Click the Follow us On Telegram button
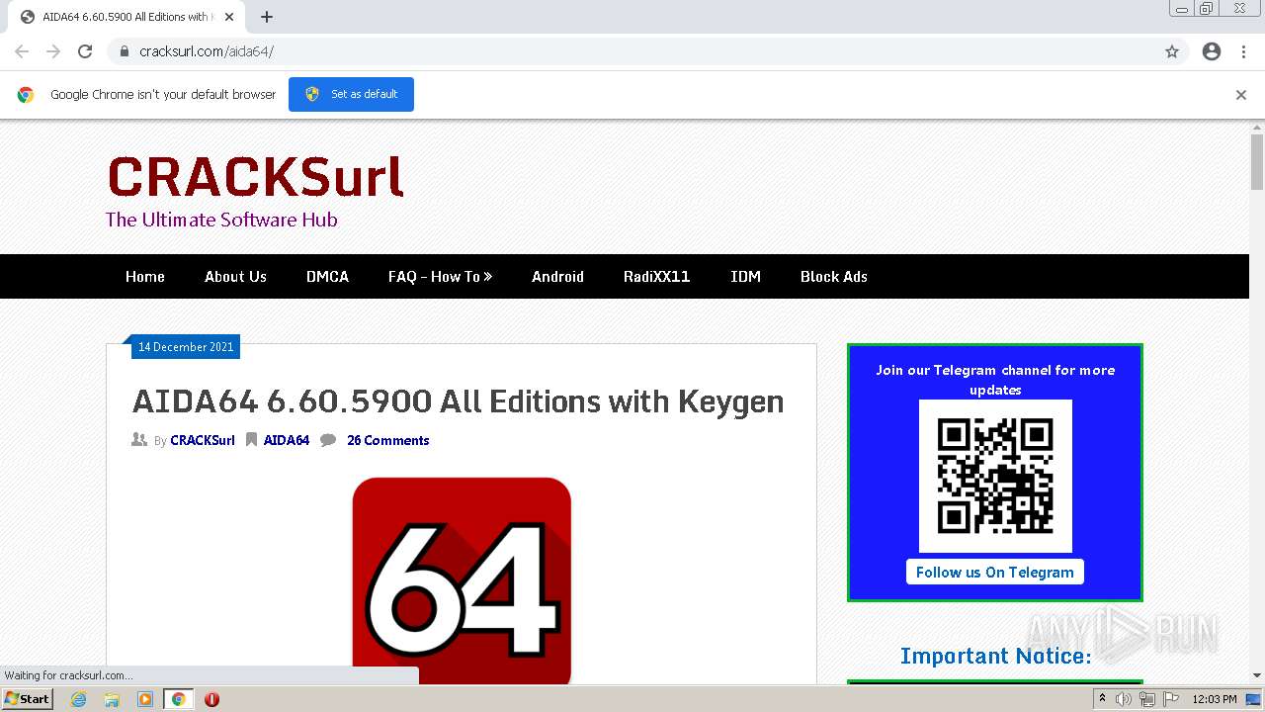The height and width of the screenshot is (712, 1265). pos(995,573)
